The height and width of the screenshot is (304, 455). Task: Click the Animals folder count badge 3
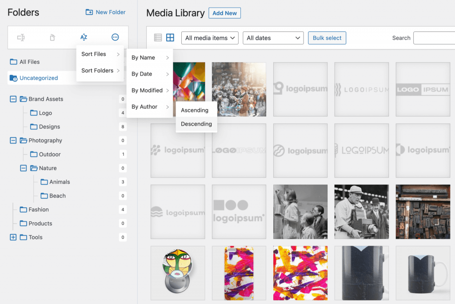tap(123, 182)
